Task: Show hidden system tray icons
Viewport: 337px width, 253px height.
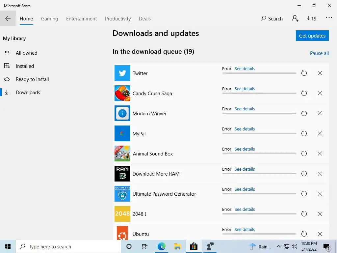Action: point(278,246)
